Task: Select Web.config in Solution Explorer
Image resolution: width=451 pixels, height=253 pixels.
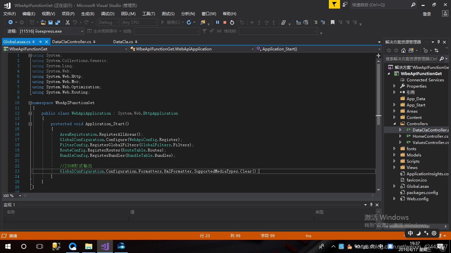Action: 417,199
